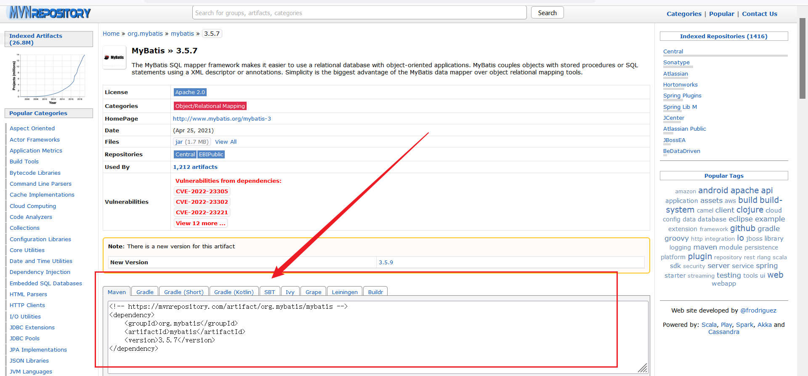This screenshot has height=376, width=808.
Task: Open the Object/Relational Mapping category badge
Action: click(210, 106)
